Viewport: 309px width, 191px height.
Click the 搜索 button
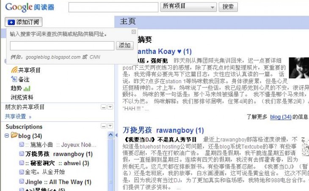(x=228, y=7)
